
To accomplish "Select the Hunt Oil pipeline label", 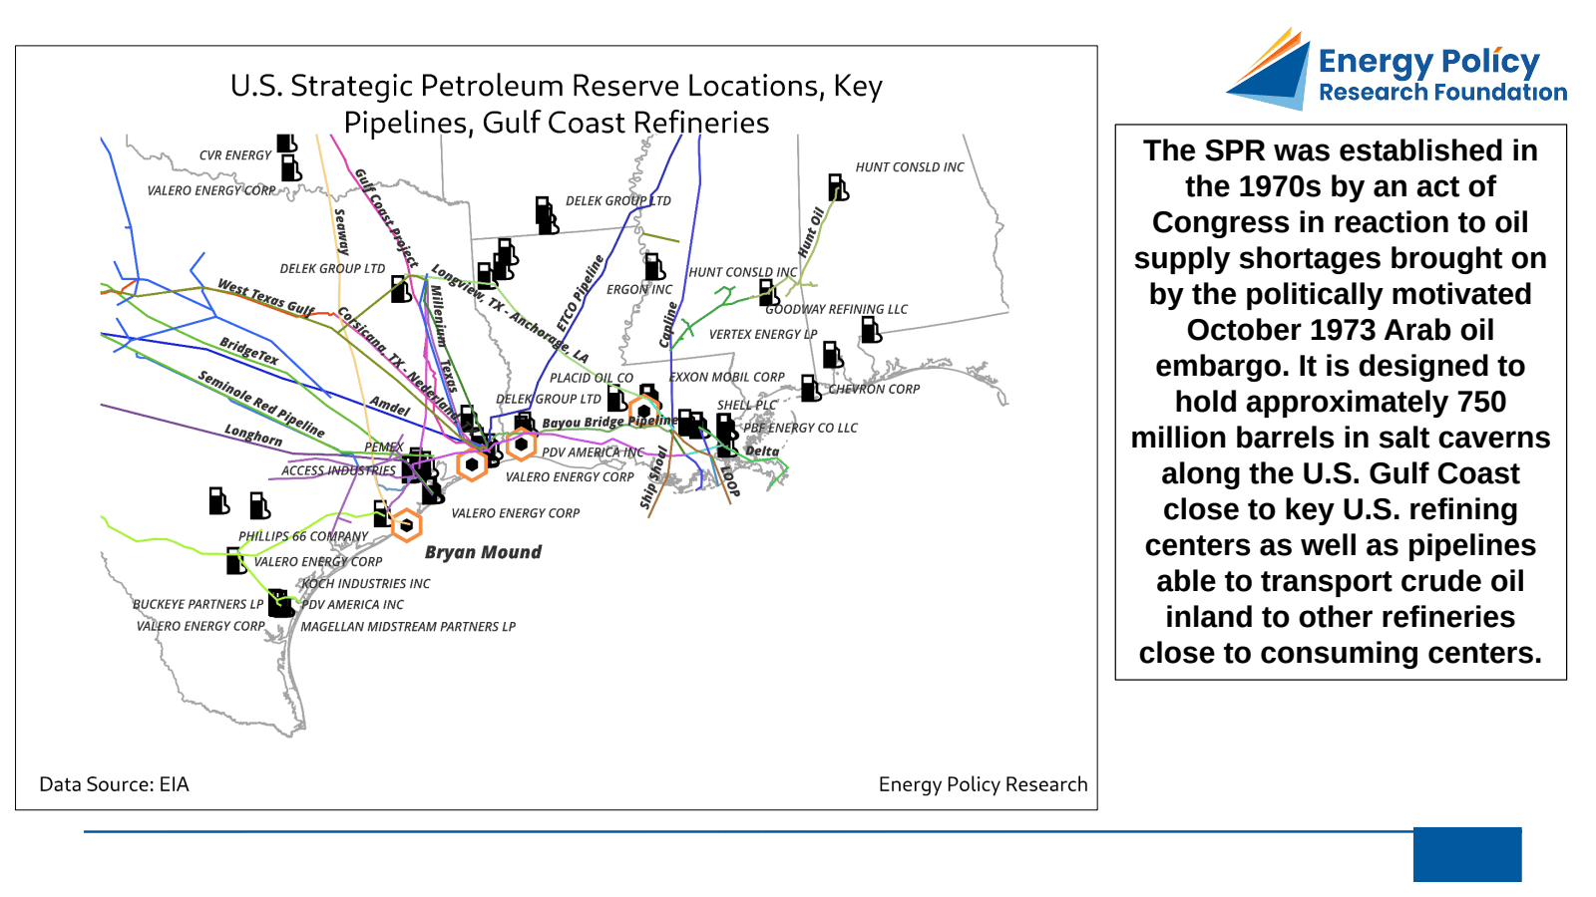I will coord(811,231).
